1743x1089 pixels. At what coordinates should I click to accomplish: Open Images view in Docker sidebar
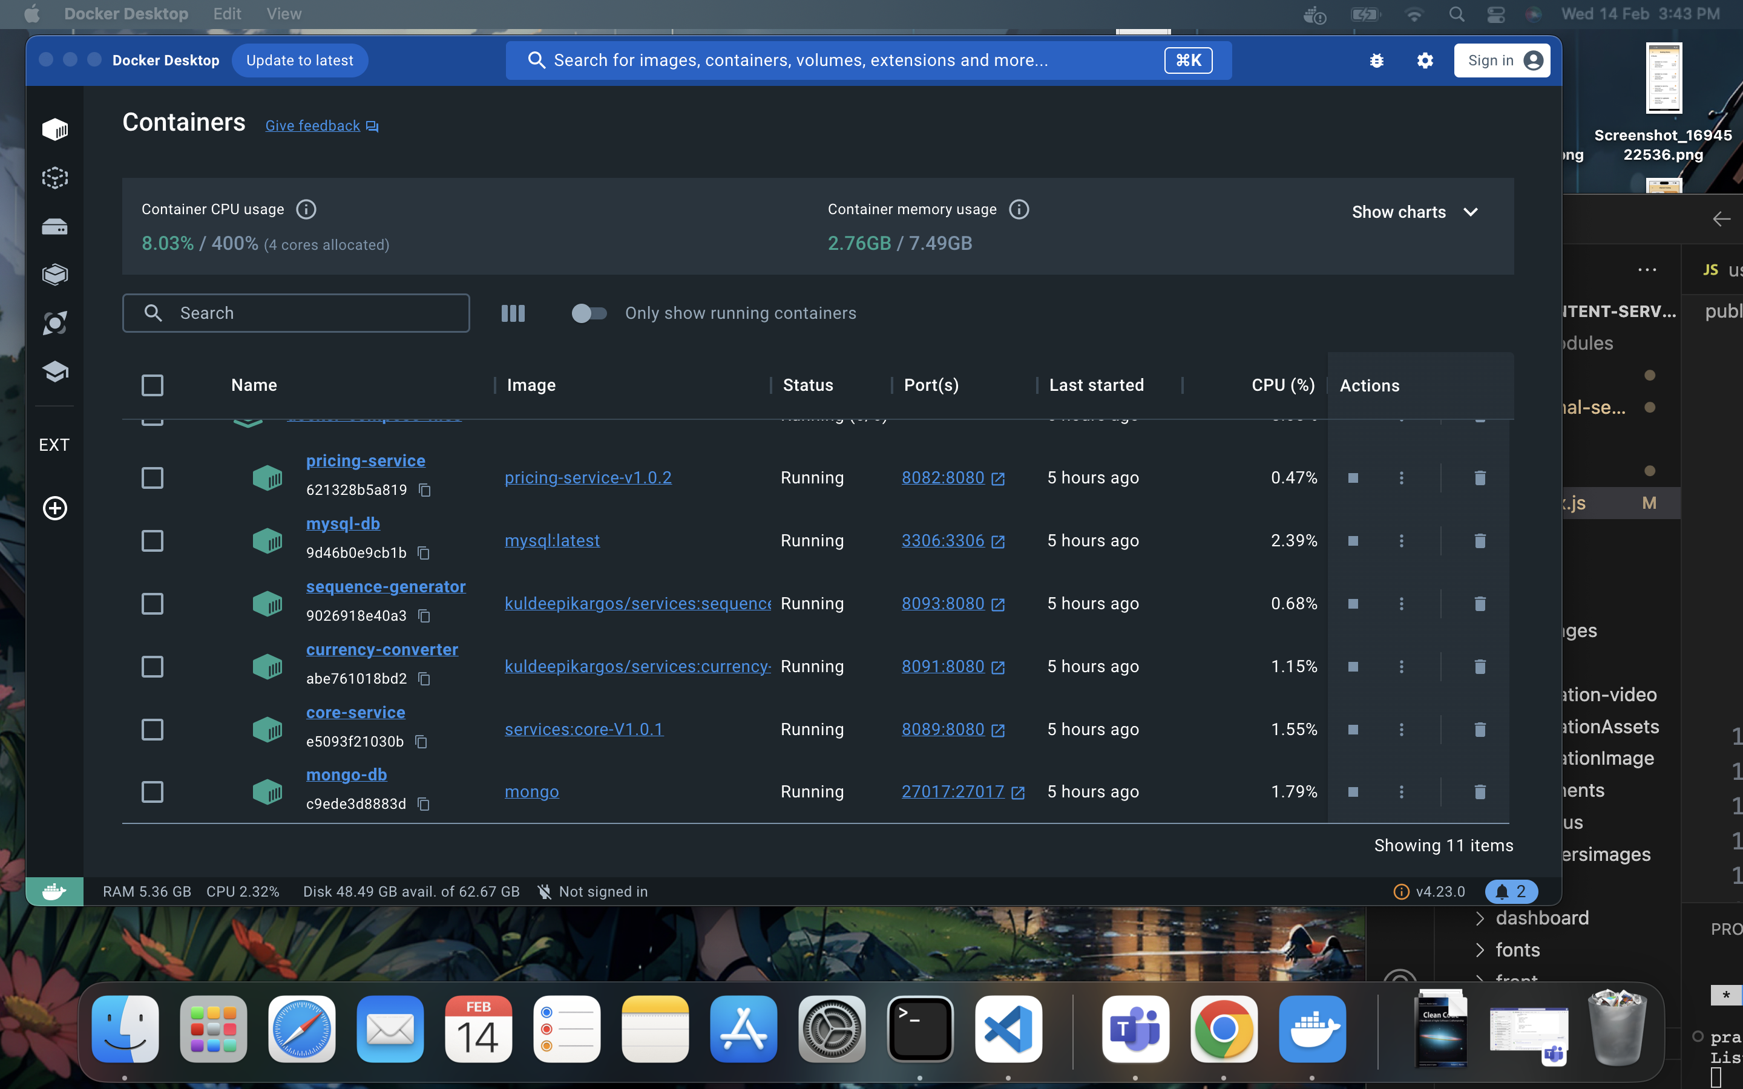pos(54,178)
